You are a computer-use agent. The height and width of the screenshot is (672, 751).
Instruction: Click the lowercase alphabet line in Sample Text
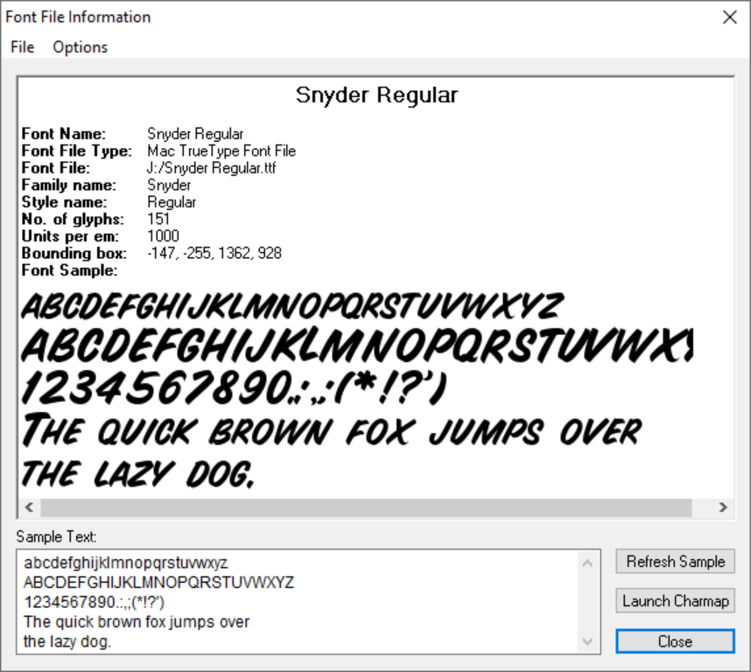click(x=126, y=563)
